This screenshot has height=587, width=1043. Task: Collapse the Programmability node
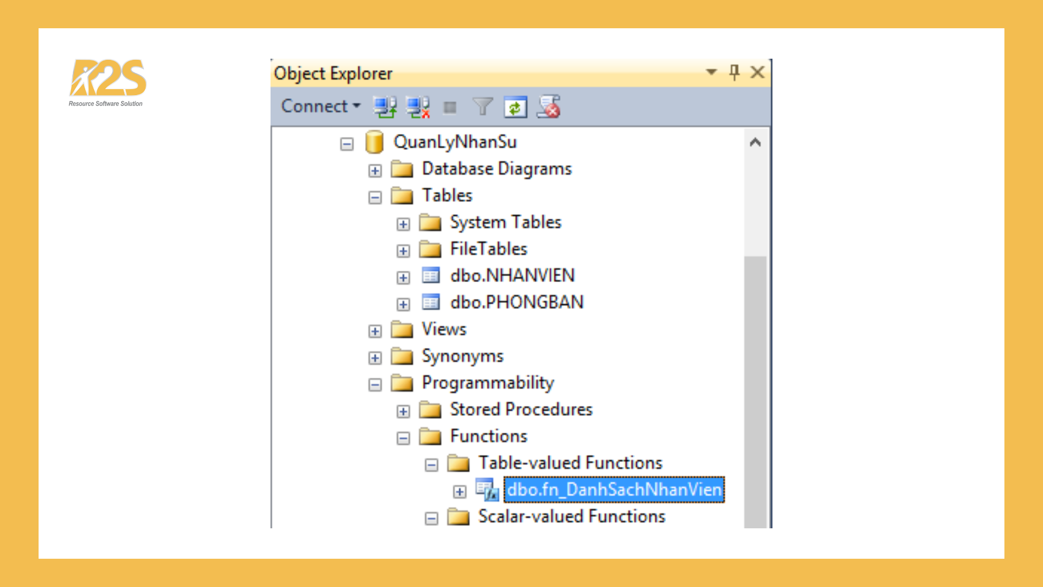(375, 384)
